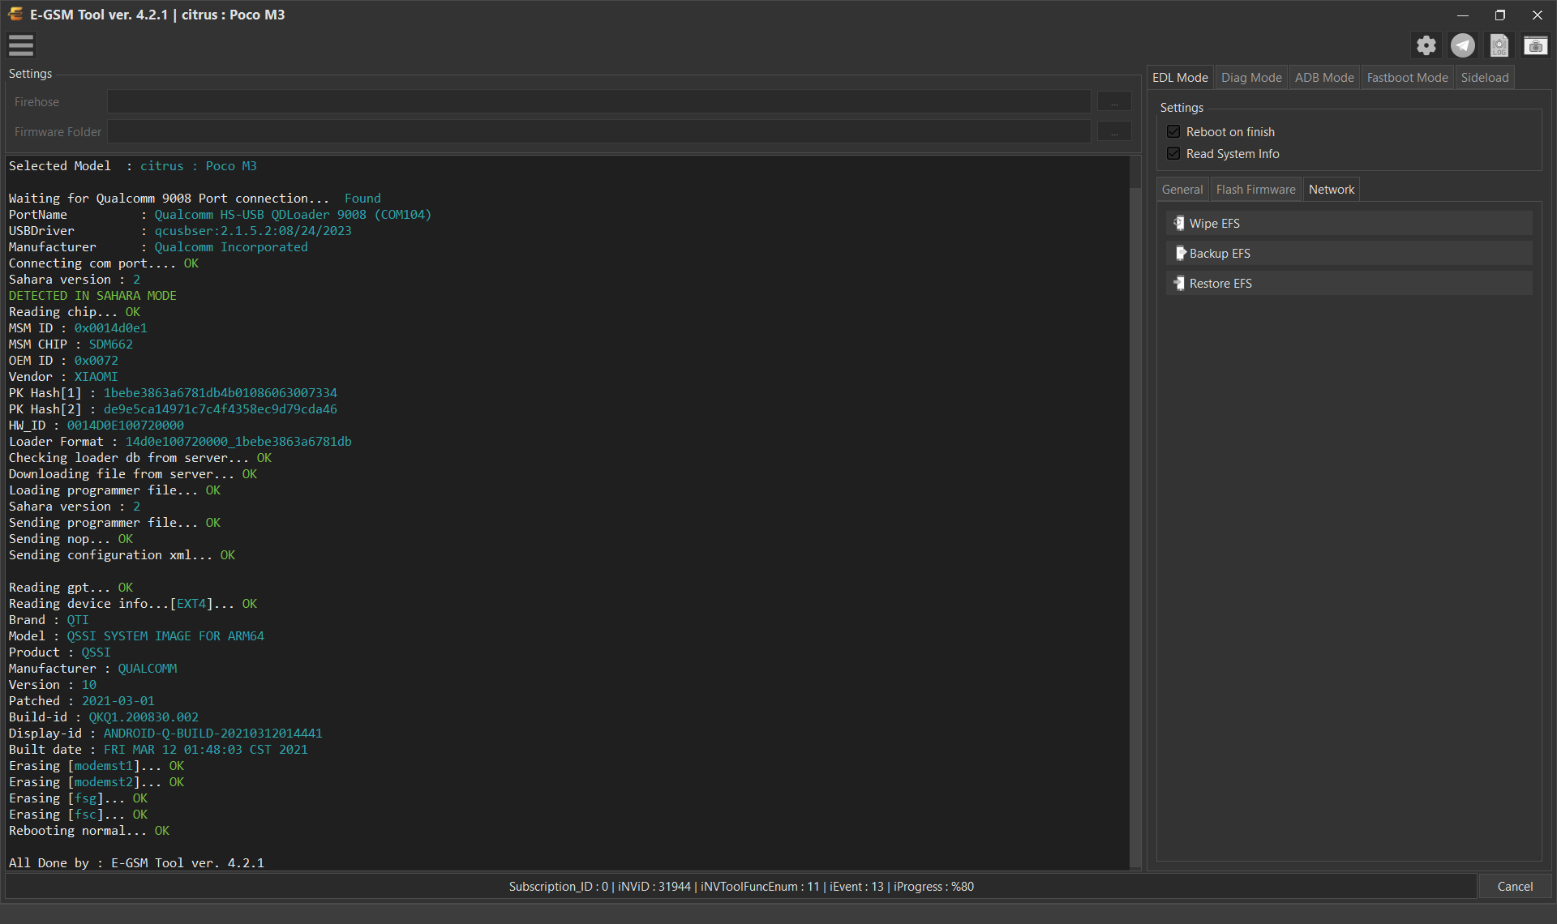Browse for Firehose file
Viewport: 1557px width, 924px height.
tap(1114, 102)
